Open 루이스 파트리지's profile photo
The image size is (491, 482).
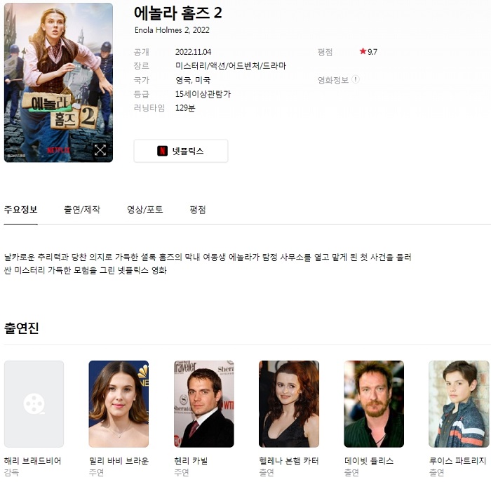pos(459,404)
